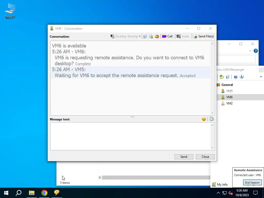Image resolution: width=264 pixels, height=198 pixels.
Task: Show hidden tray icons chevron
Action: point(218,193)
